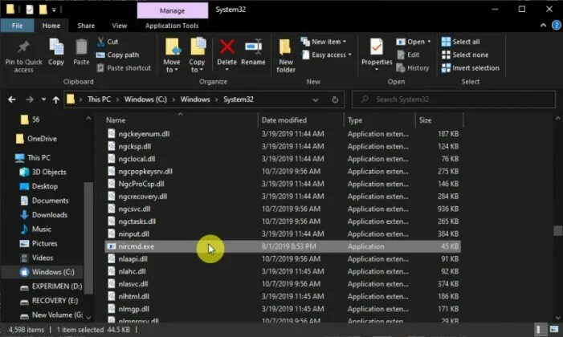Switch to the Home ribbon tab
Screen dimensions: 563x337
coord(51,26)
